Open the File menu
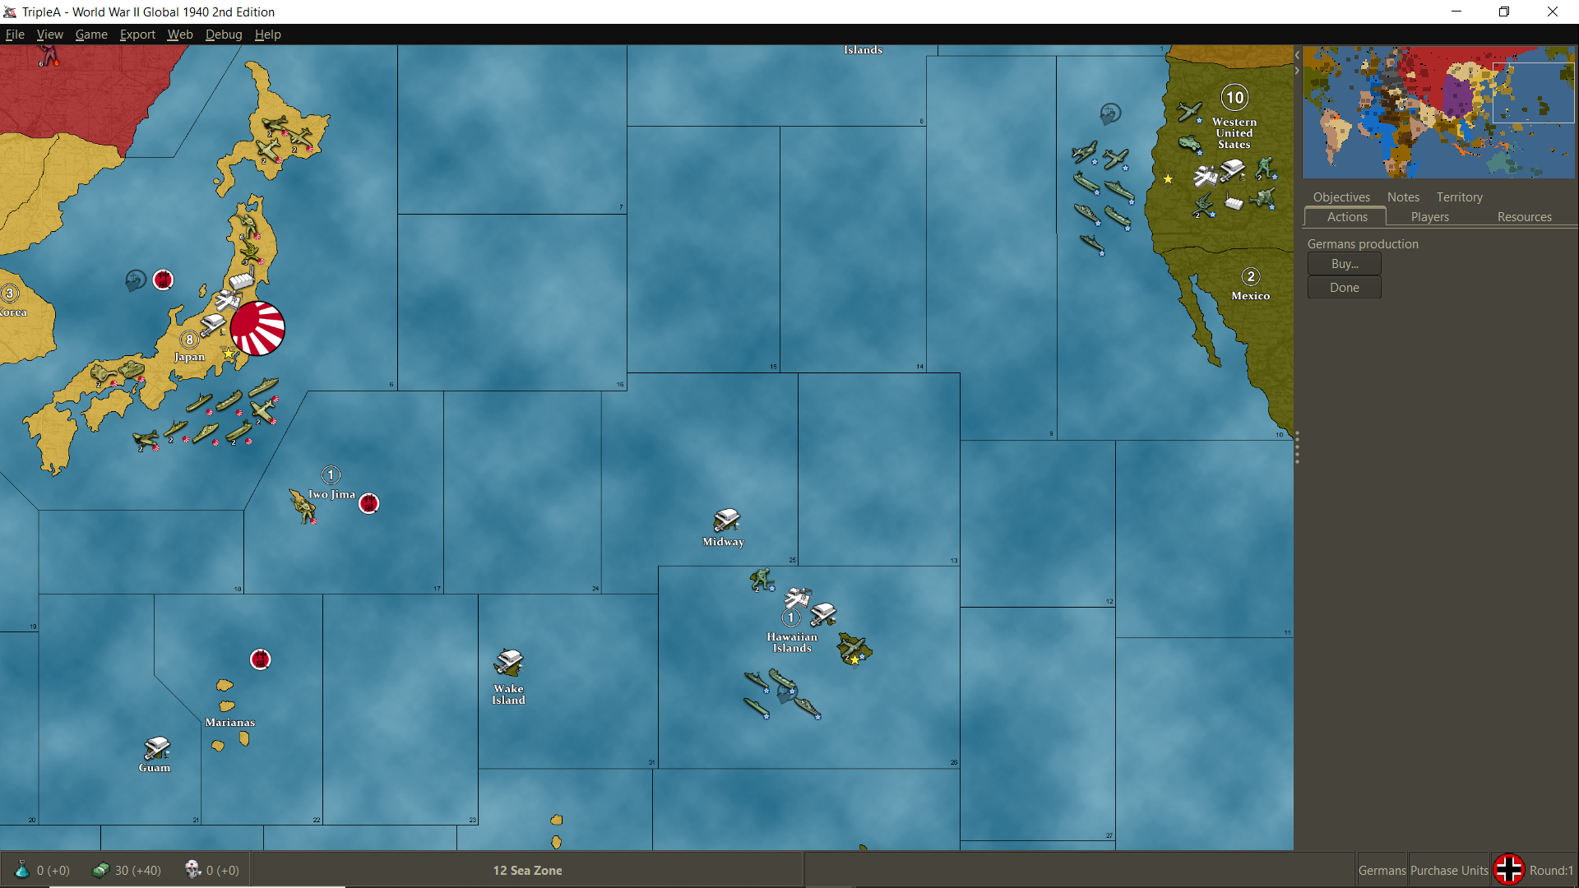This screenshot has height=888, width=1579. tap(15, 35)
